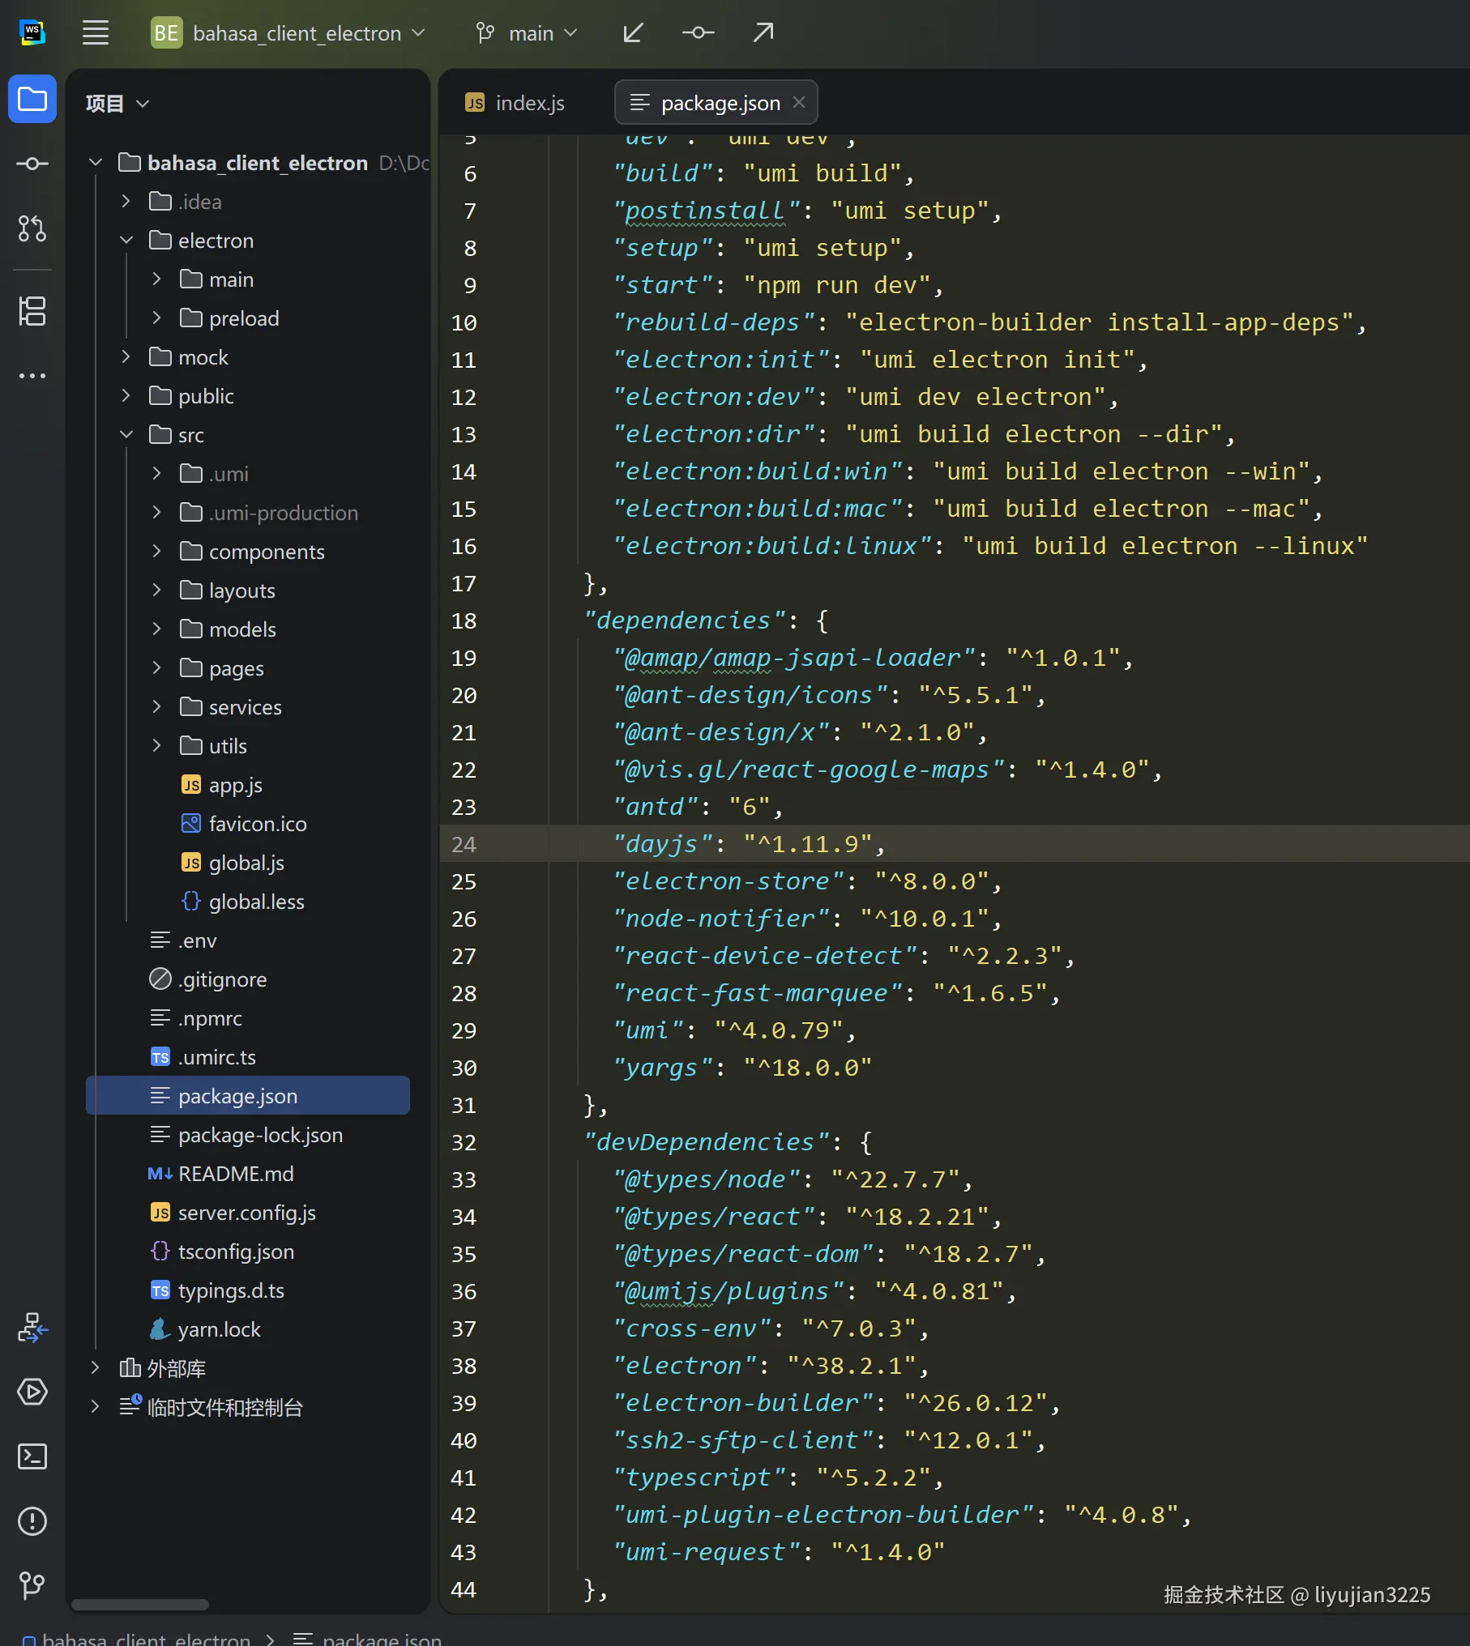This screenshot has width=1470, height=1646.
Task: Expand the utils folder
Action: 156,746
